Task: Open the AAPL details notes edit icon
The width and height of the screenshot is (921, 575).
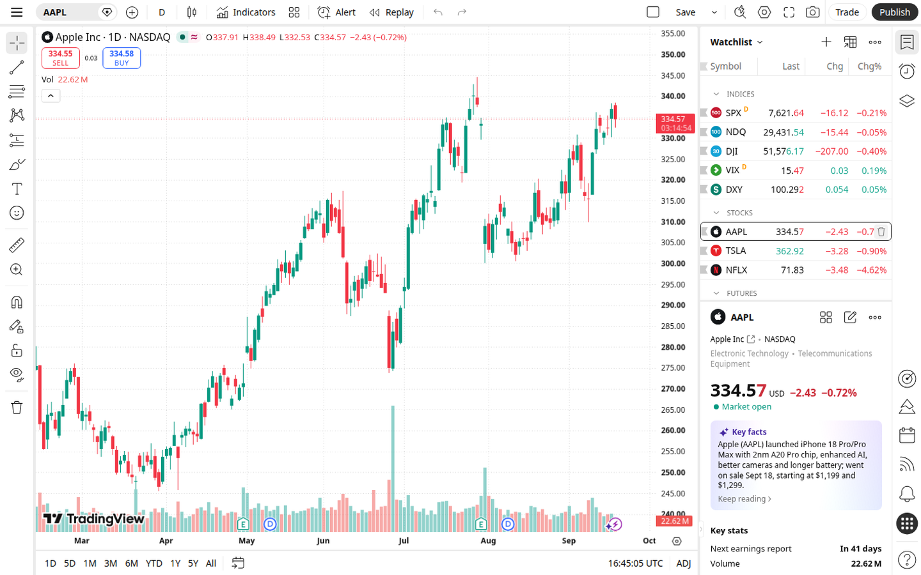Action: click(x=850, y=318)
